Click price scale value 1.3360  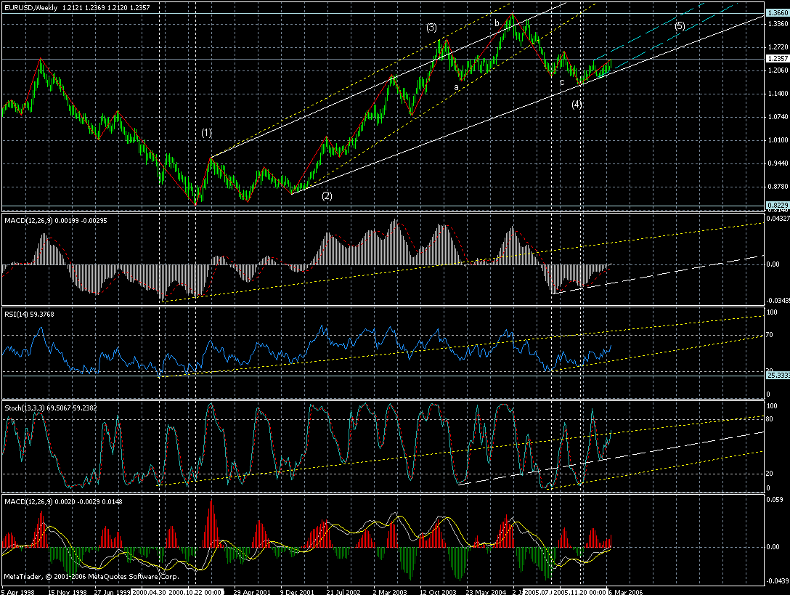click(778, 24)
